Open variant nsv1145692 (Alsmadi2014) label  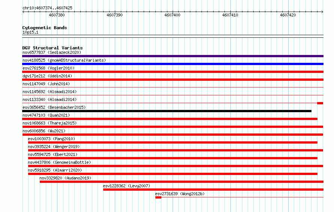pos(50,92)
